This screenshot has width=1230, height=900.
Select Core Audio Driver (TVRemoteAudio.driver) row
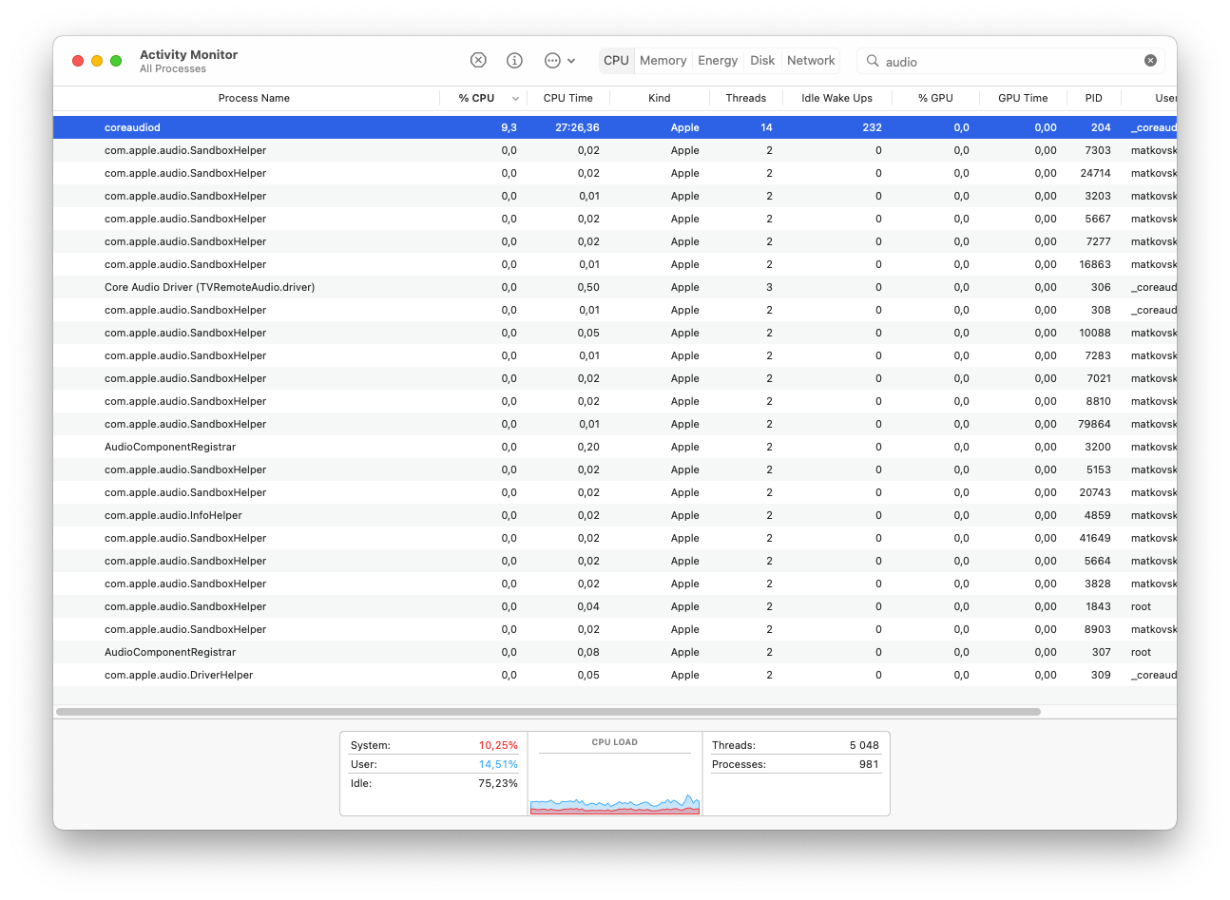[615, 287]
